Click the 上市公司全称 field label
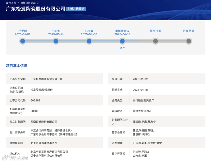Image resolution: width=211 pixels, height=162 pixels. coord(18,79)
